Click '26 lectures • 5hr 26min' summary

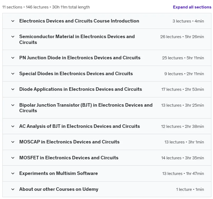coord(182,37)
